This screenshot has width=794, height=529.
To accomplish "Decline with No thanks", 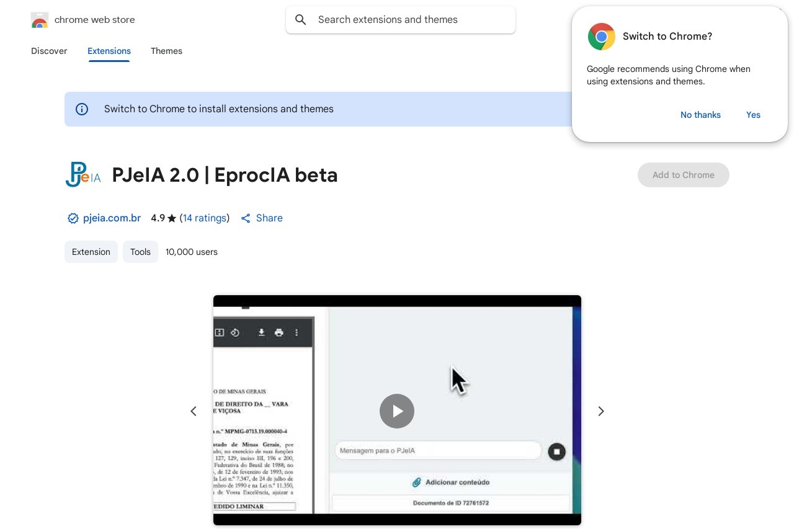I will 700,115.
